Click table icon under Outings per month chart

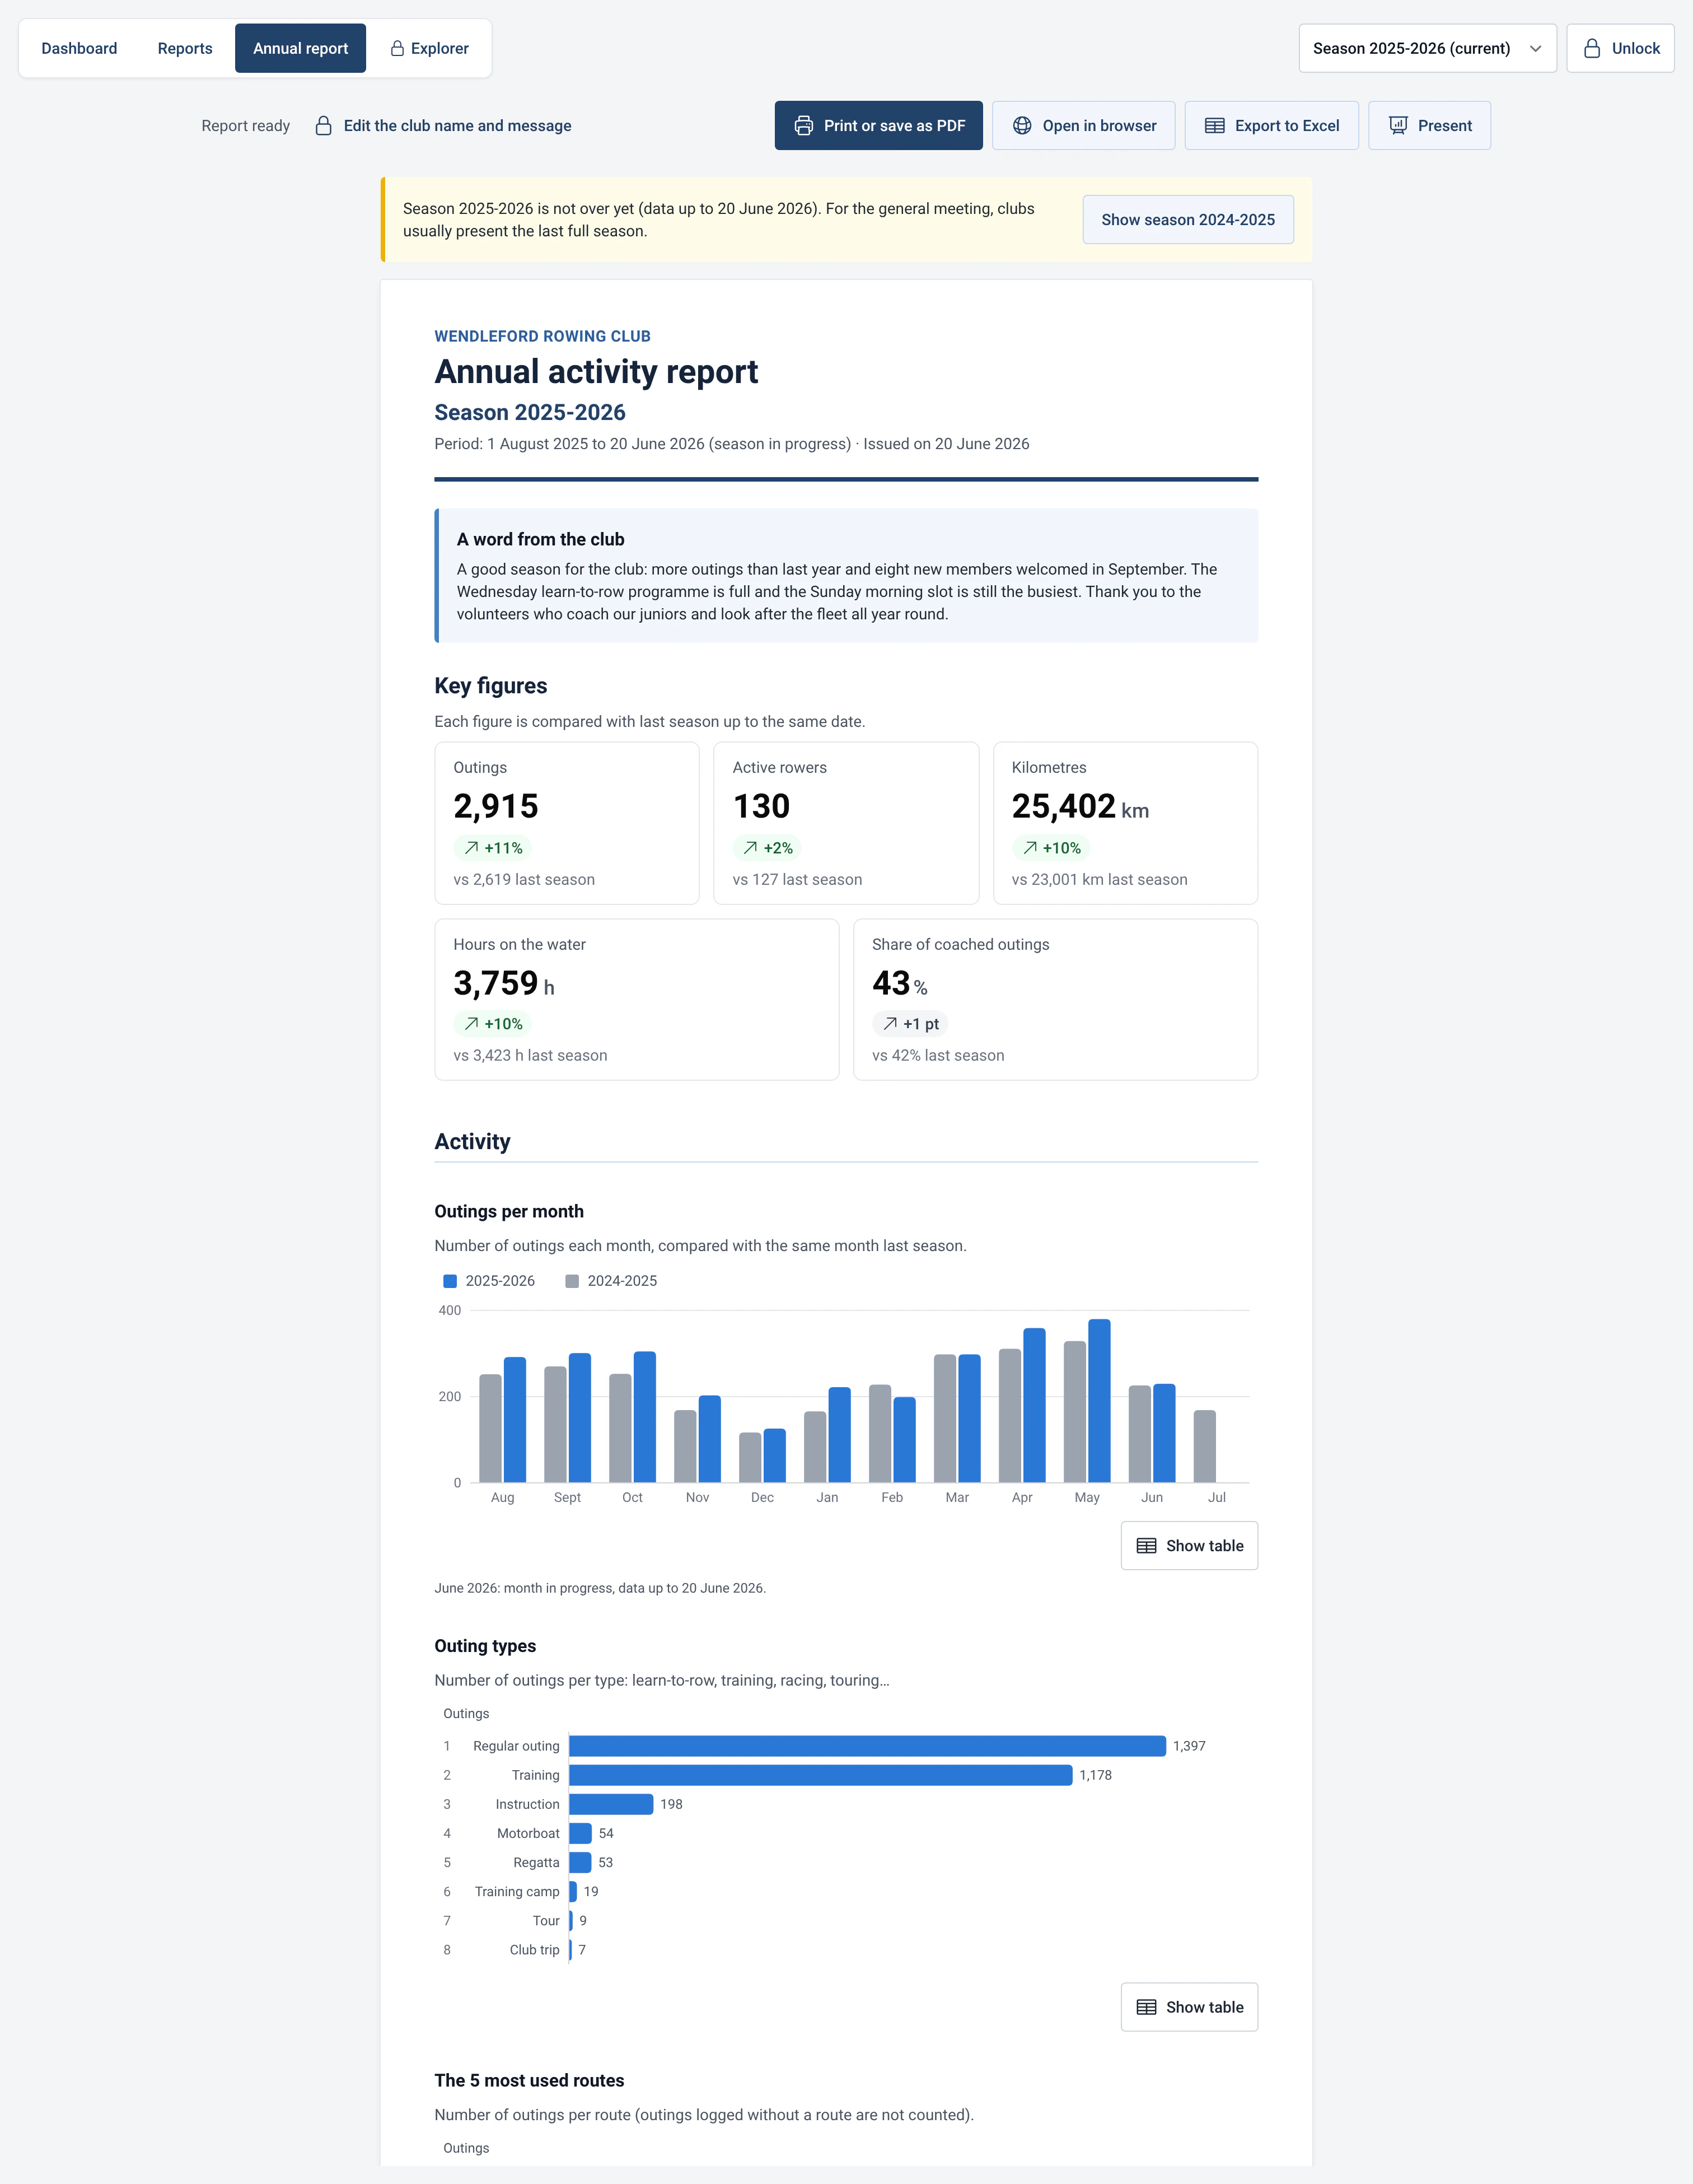point(1146,1546)
